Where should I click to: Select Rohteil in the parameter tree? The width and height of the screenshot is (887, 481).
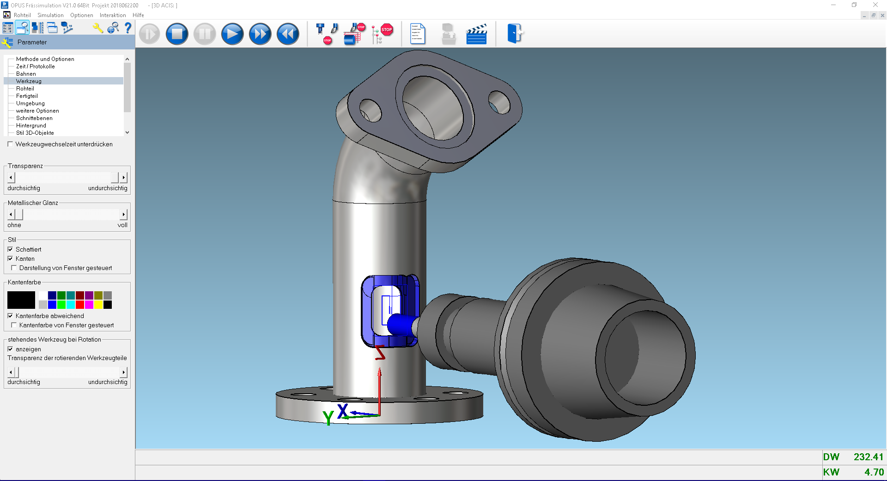25,89
